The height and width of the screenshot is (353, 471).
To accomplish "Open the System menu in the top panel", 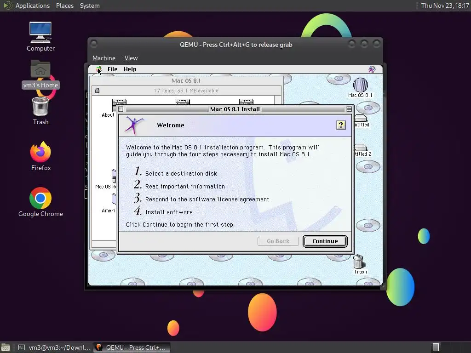I will point(90,6).
